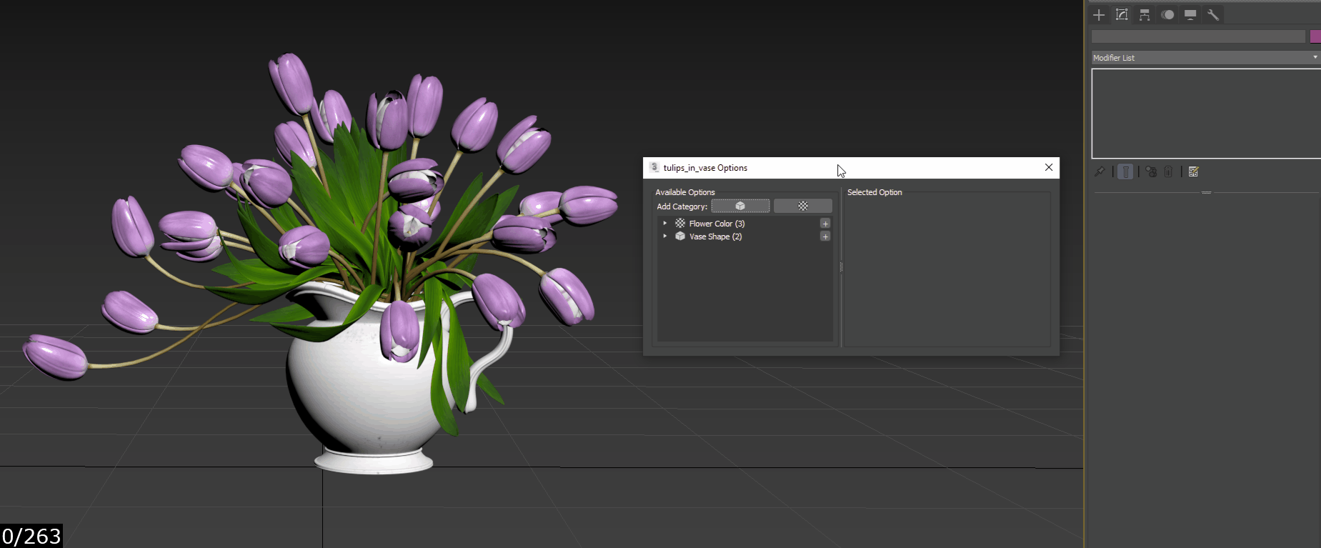
Task: Switch to the Modify command panel tab
Action: (x=1122, y=15)
